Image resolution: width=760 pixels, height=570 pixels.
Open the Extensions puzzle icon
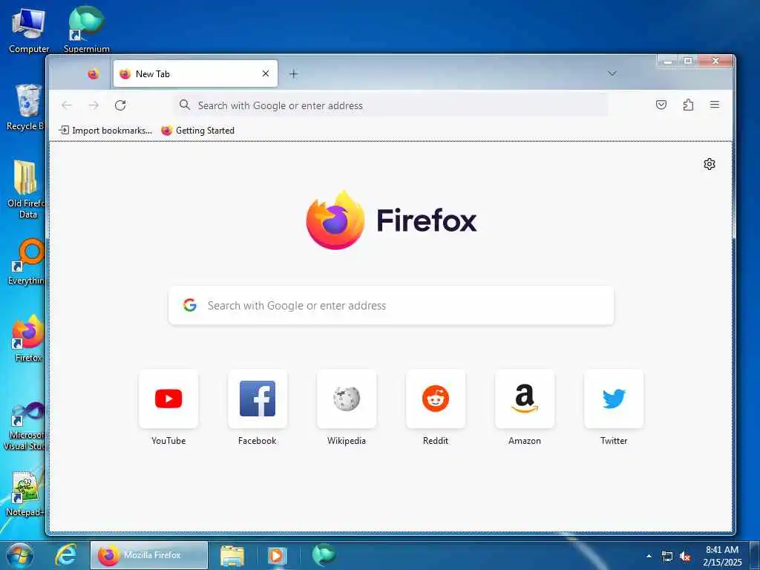688,105
